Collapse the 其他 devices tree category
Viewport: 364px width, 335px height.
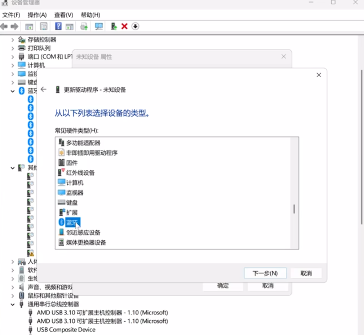click(12, 168)
